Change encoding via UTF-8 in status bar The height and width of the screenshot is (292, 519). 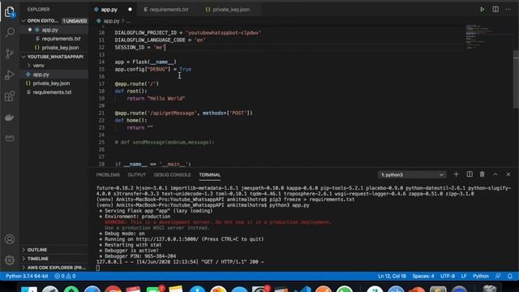tap(448, 276)
